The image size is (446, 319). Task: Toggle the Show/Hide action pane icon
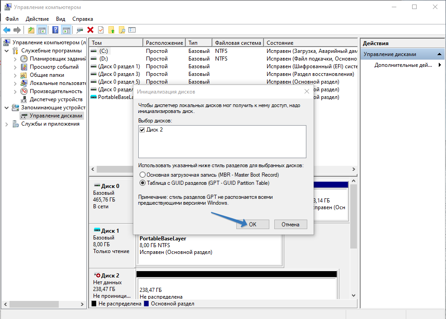(66, 30)
